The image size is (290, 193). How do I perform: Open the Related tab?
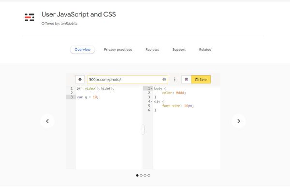click(x=205, y=50)
